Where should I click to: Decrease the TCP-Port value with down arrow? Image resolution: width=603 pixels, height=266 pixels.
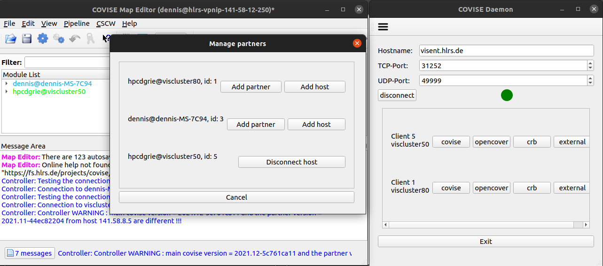tap(591, 68)
